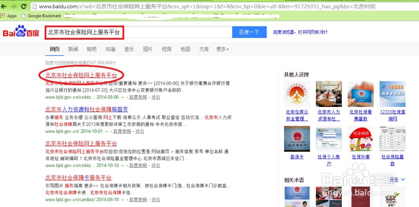
Task: Go forward with the browser forward arrow
Action: click(14, 6)
